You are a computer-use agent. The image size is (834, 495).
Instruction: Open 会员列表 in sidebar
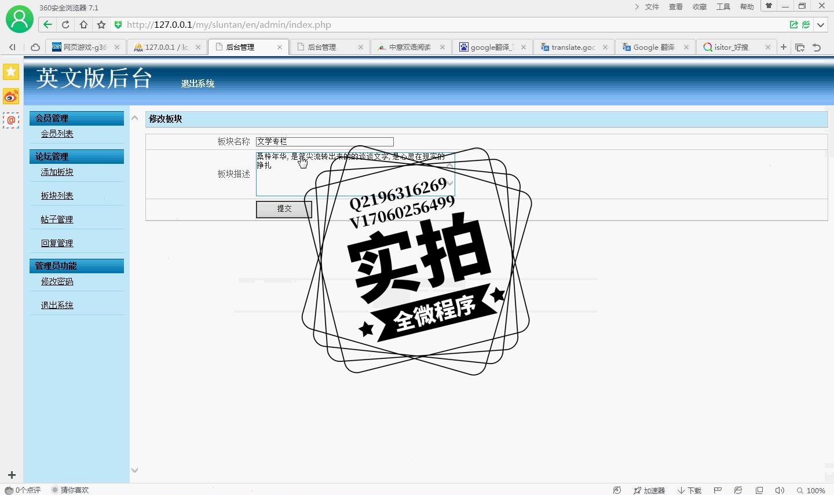coord(57,134)
